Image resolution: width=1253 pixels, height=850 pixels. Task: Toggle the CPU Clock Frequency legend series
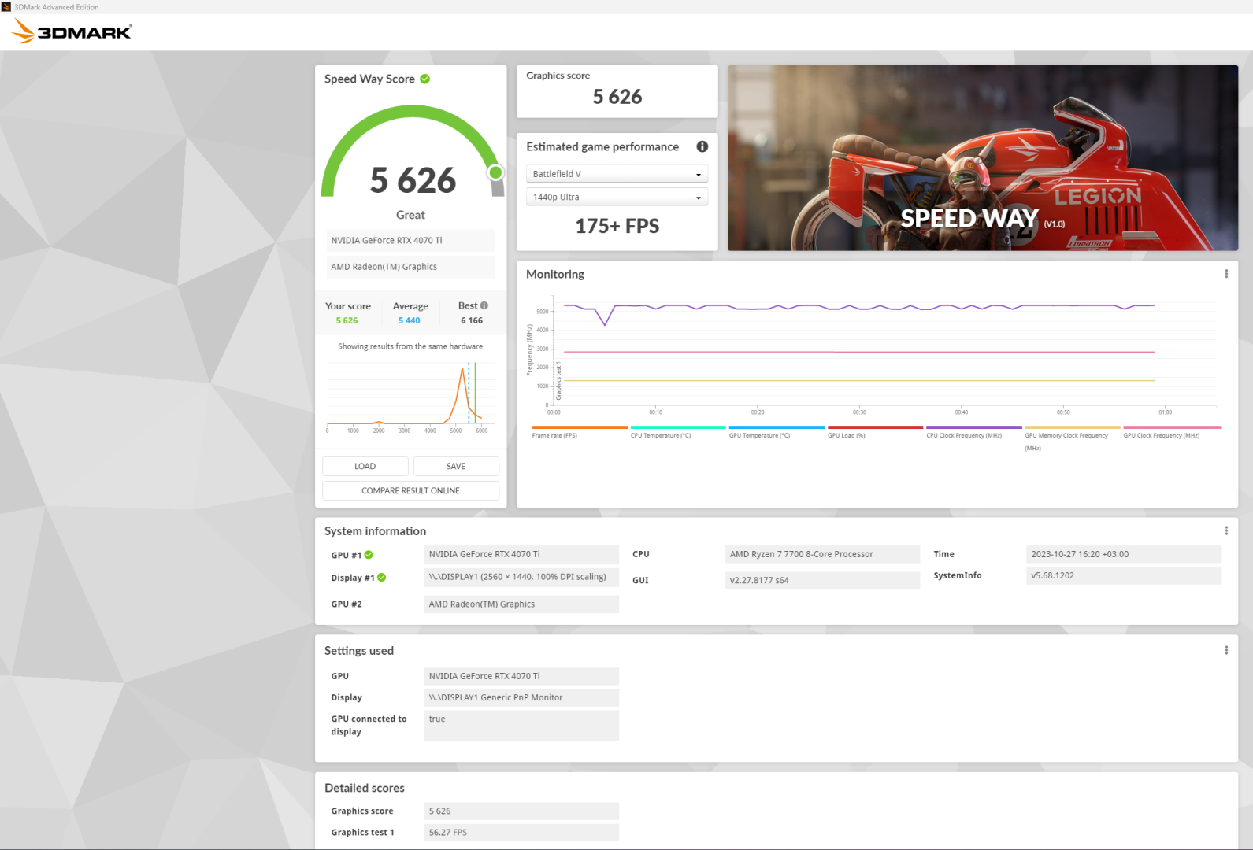973,432
